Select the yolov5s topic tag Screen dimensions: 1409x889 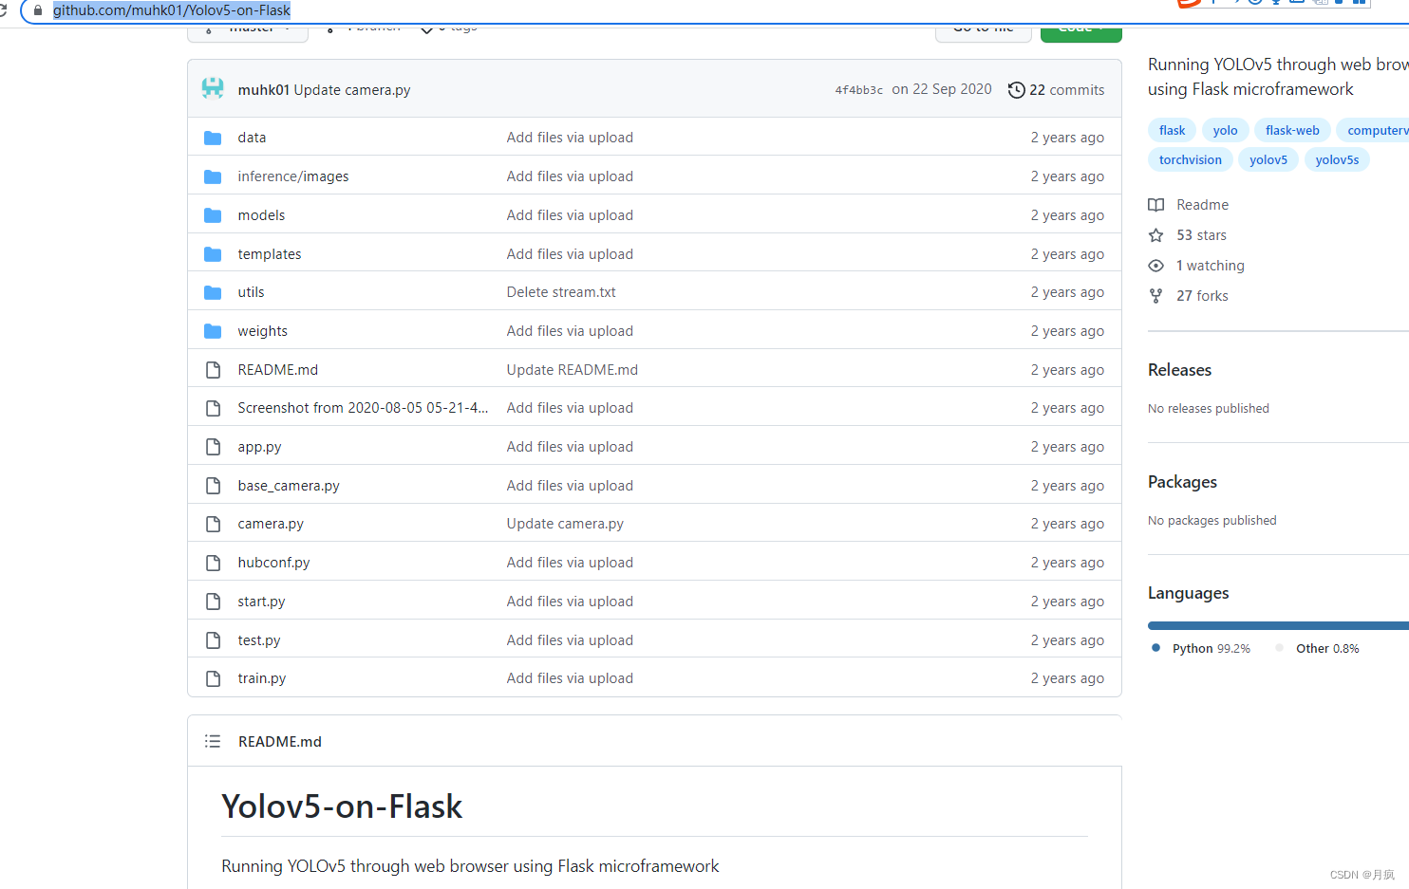1337,159
